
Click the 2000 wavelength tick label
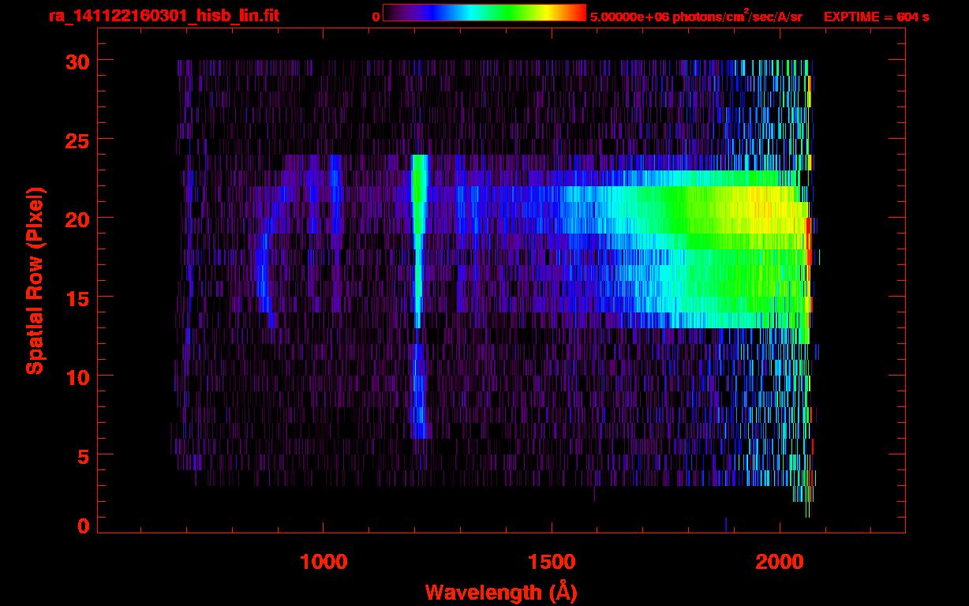pos(780,561)
